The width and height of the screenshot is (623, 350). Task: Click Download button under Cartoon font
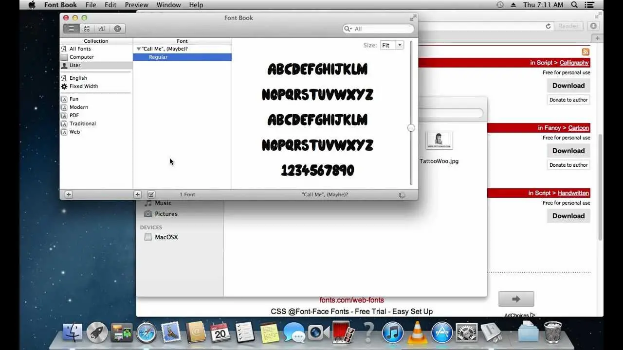(x=568, y=151)
